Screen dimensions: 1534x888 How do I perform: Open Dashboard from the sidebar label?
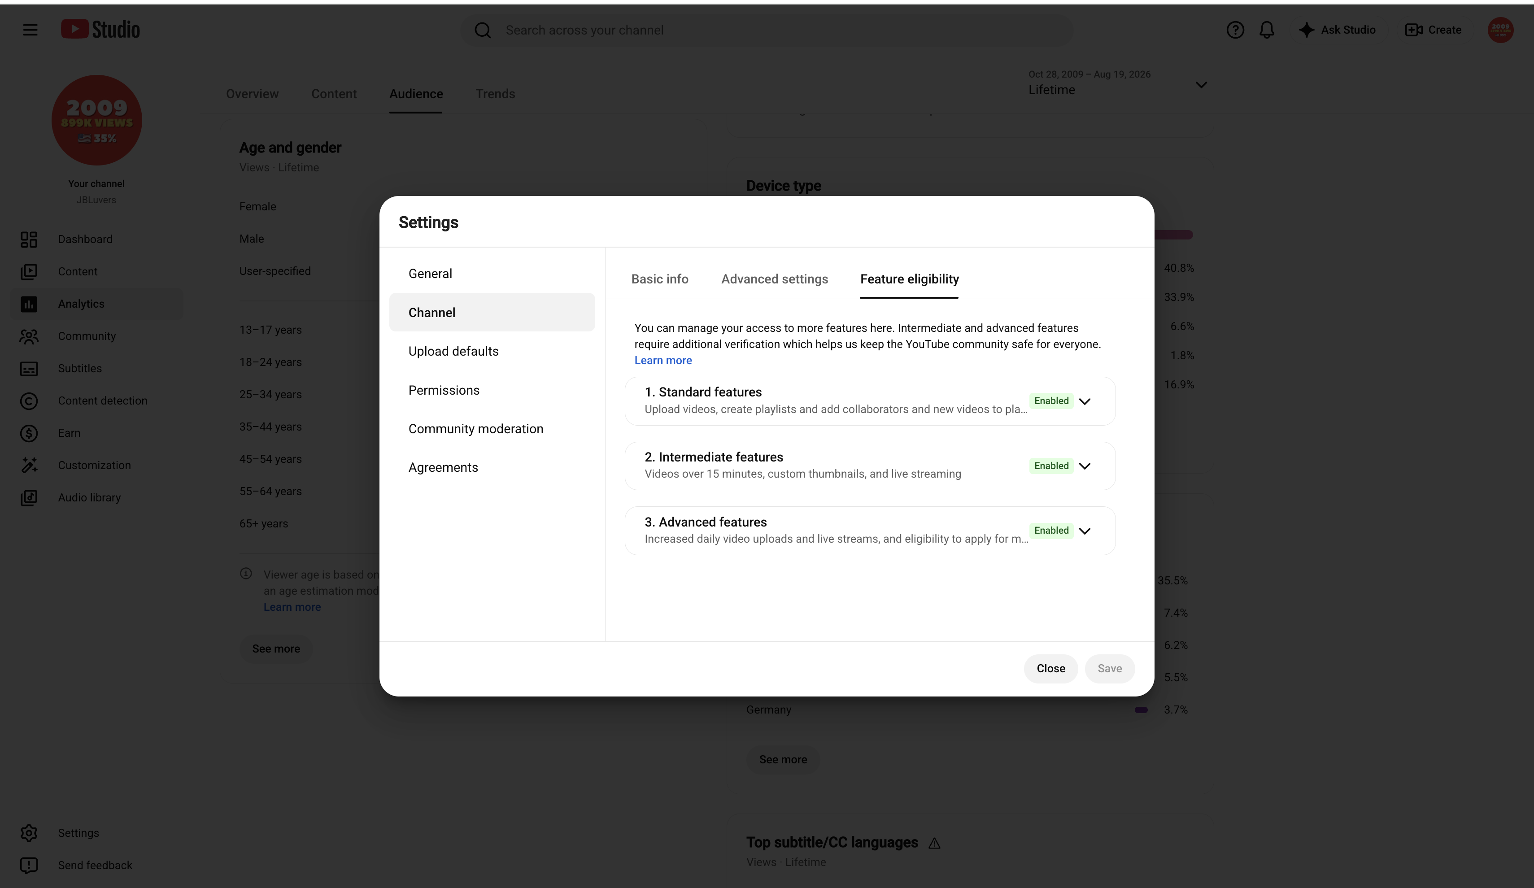pyautogui.click(x=85, y=239)
